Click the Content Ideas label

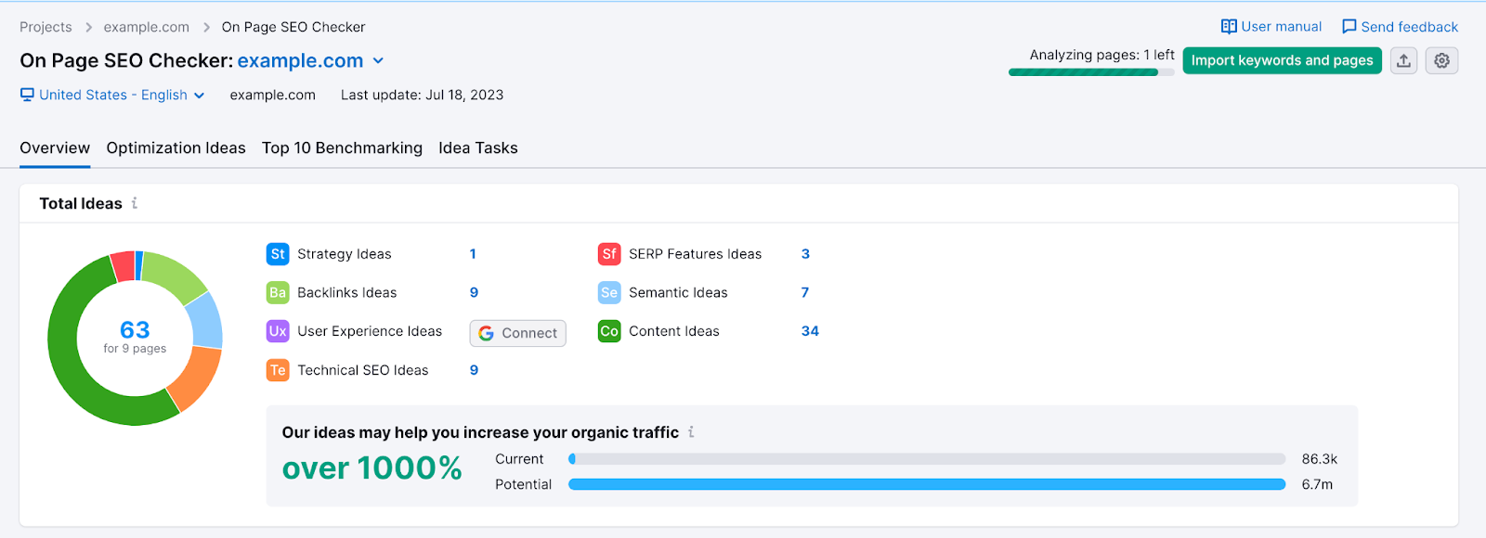click(674, 331)
